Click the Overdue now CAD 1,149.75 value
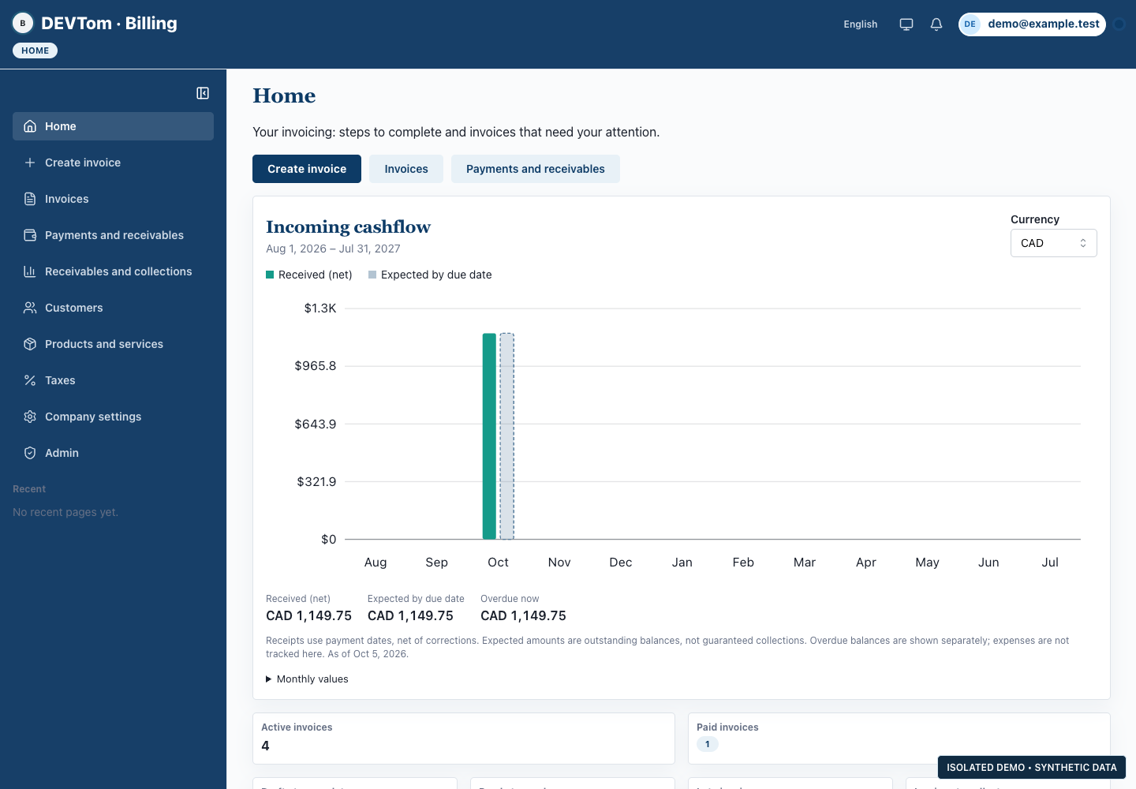This screenshot has width=1136, height=789. [523, 616]
